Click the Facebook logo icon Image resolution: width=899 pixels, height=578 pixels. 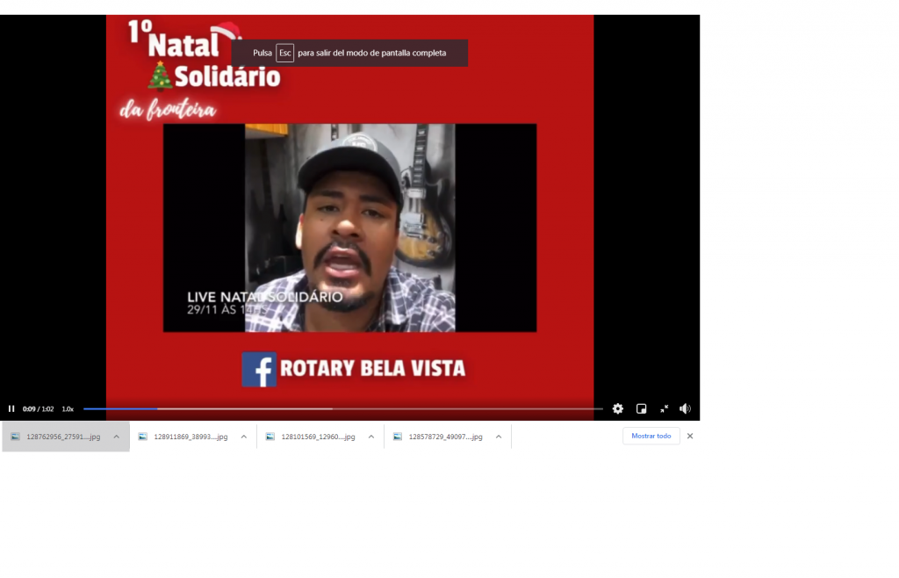pyautogui.click(x=259, y=369)
